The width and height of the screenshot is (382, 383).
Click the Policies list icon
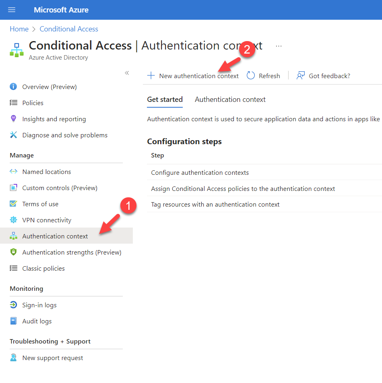[13, 103]
